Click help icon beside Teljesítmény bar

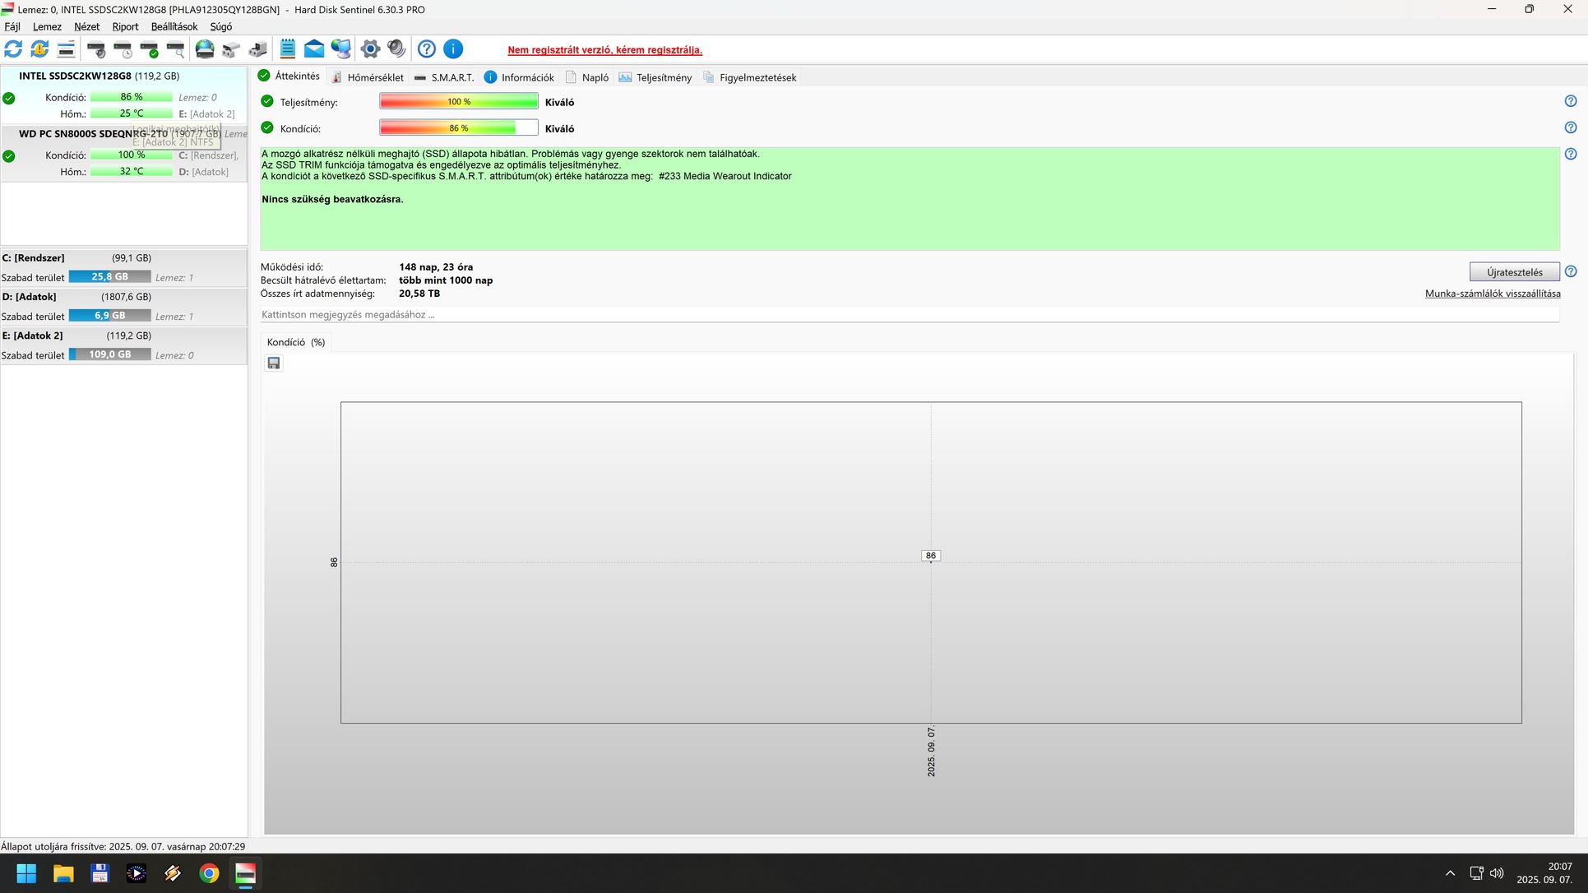coord(1570,101)
